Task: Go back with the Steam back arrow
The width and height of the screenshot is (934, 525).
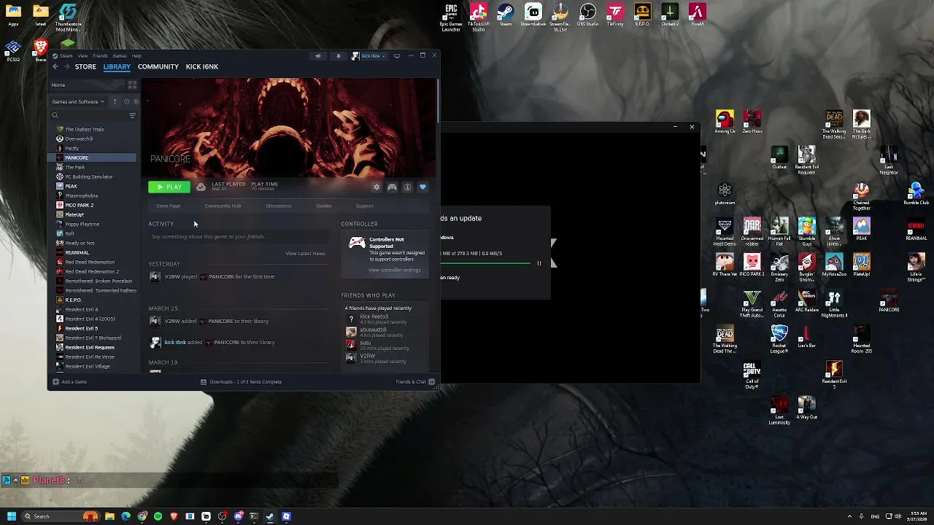Action: coord(55,66)
